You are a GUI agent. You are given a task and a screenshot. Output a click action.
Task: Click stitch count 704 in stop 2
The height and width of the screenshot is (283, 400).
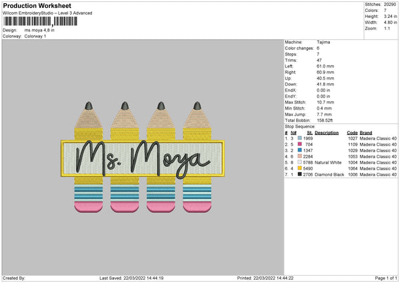click(x=309, y=145)
